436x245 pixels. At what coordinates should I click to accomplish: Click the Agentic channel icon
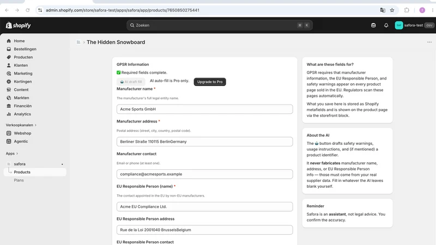tap(9, 141)
